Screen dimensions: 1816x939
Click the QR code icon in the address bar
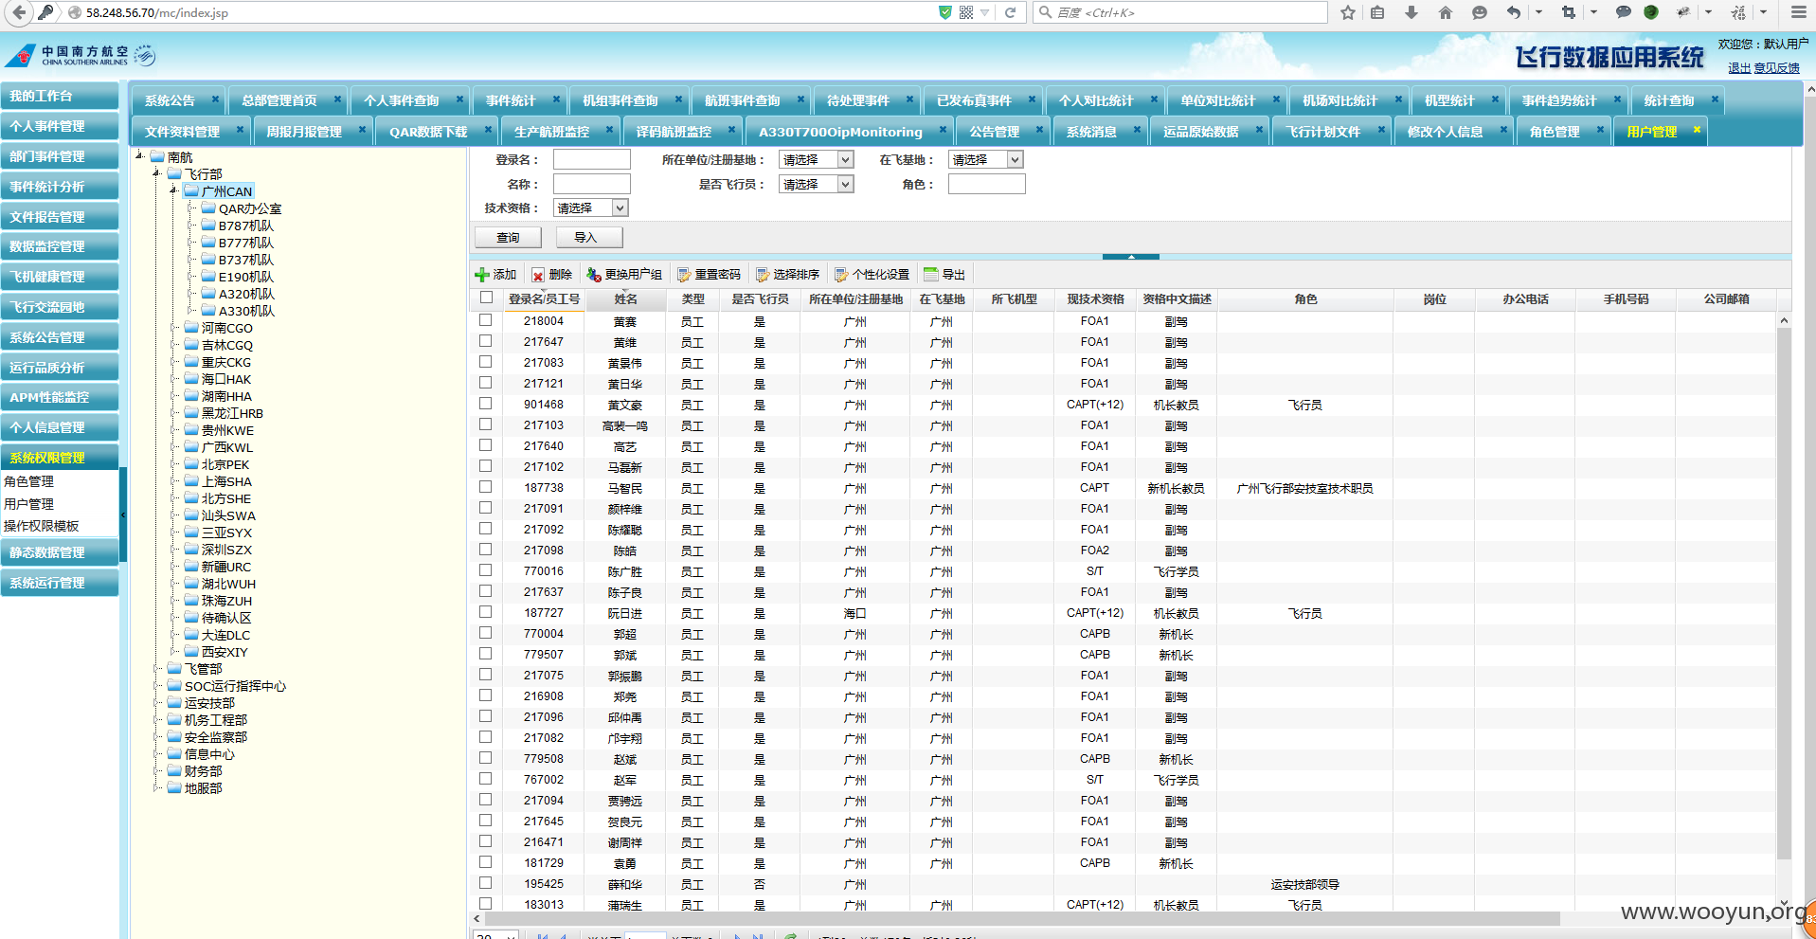[x=966, y=12]
